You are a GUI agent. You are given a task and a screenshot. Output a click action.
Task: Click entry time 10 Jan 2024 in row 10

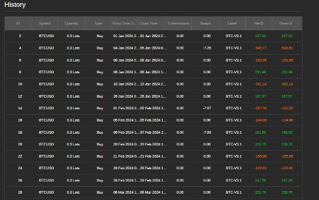point(127,84)
